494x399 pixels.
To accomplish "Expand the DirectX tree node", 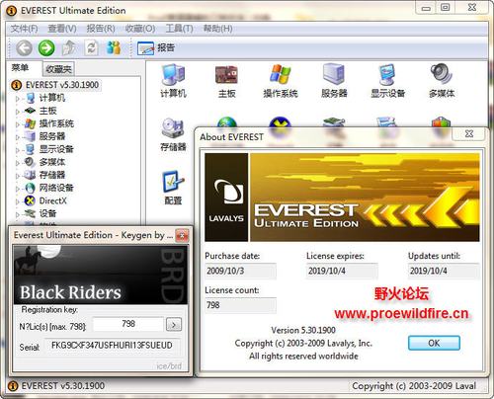I will click(18, 200).
